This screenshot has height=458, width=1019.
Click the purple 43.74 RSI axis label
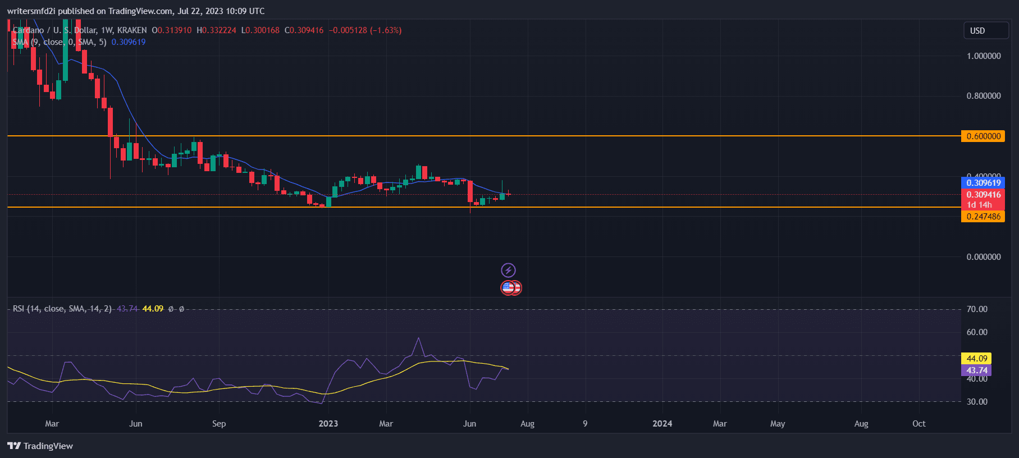pyautogui.click(x=976, y=370)
